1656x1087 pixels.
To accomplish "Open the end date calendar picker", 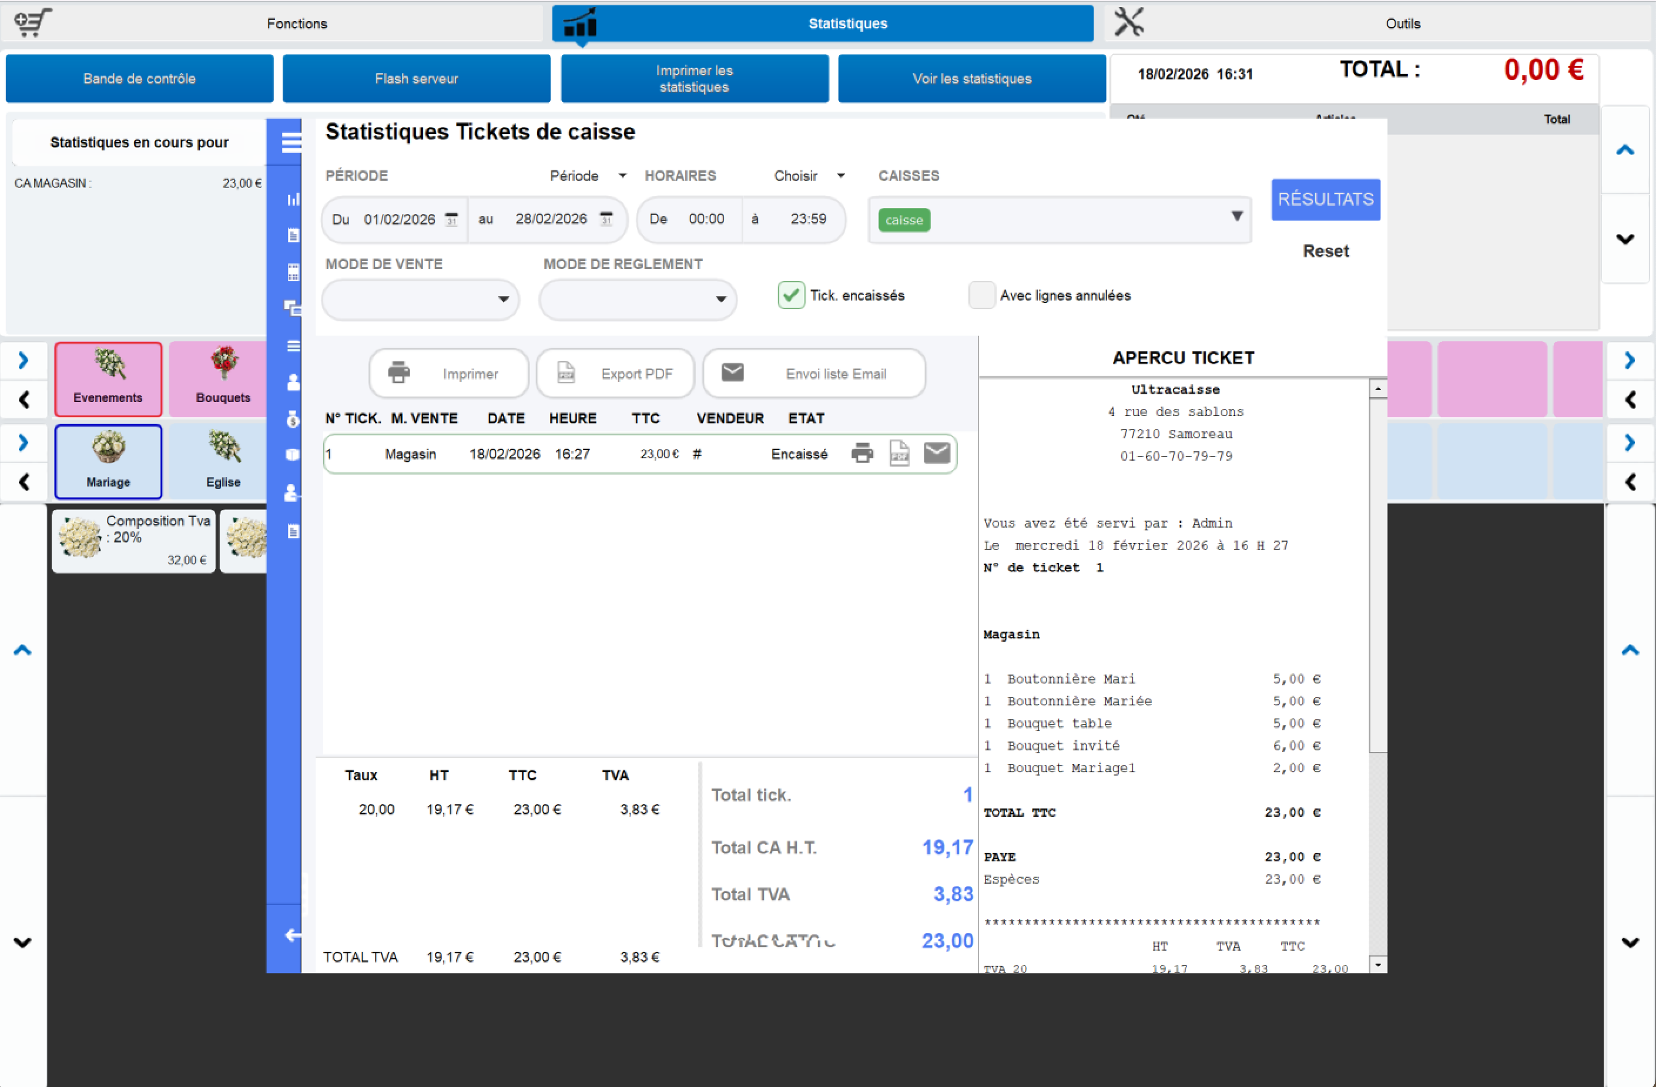I will pos(606,219).
